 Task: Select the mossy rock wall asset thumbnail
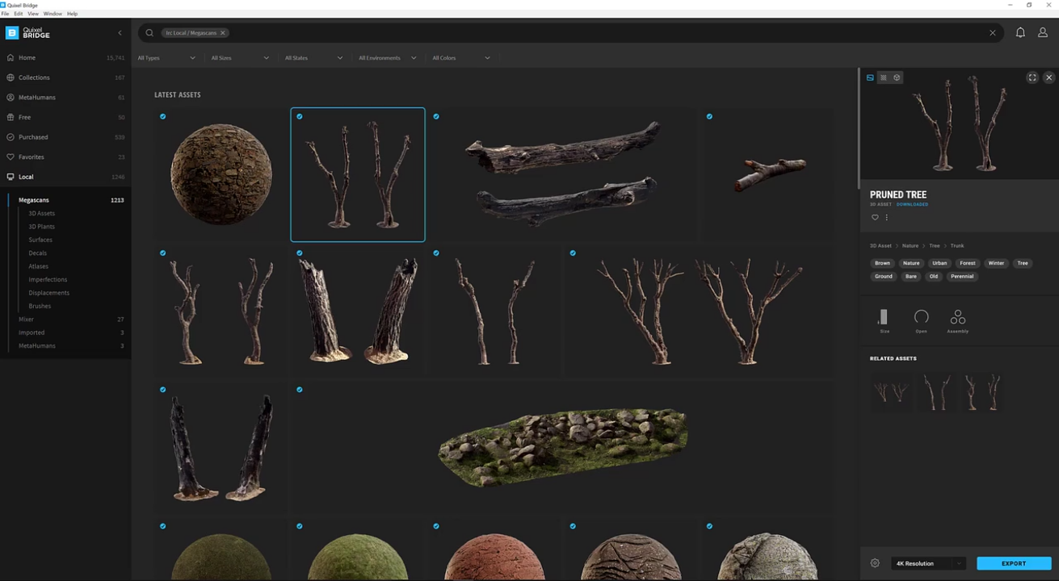pos(563,446)
